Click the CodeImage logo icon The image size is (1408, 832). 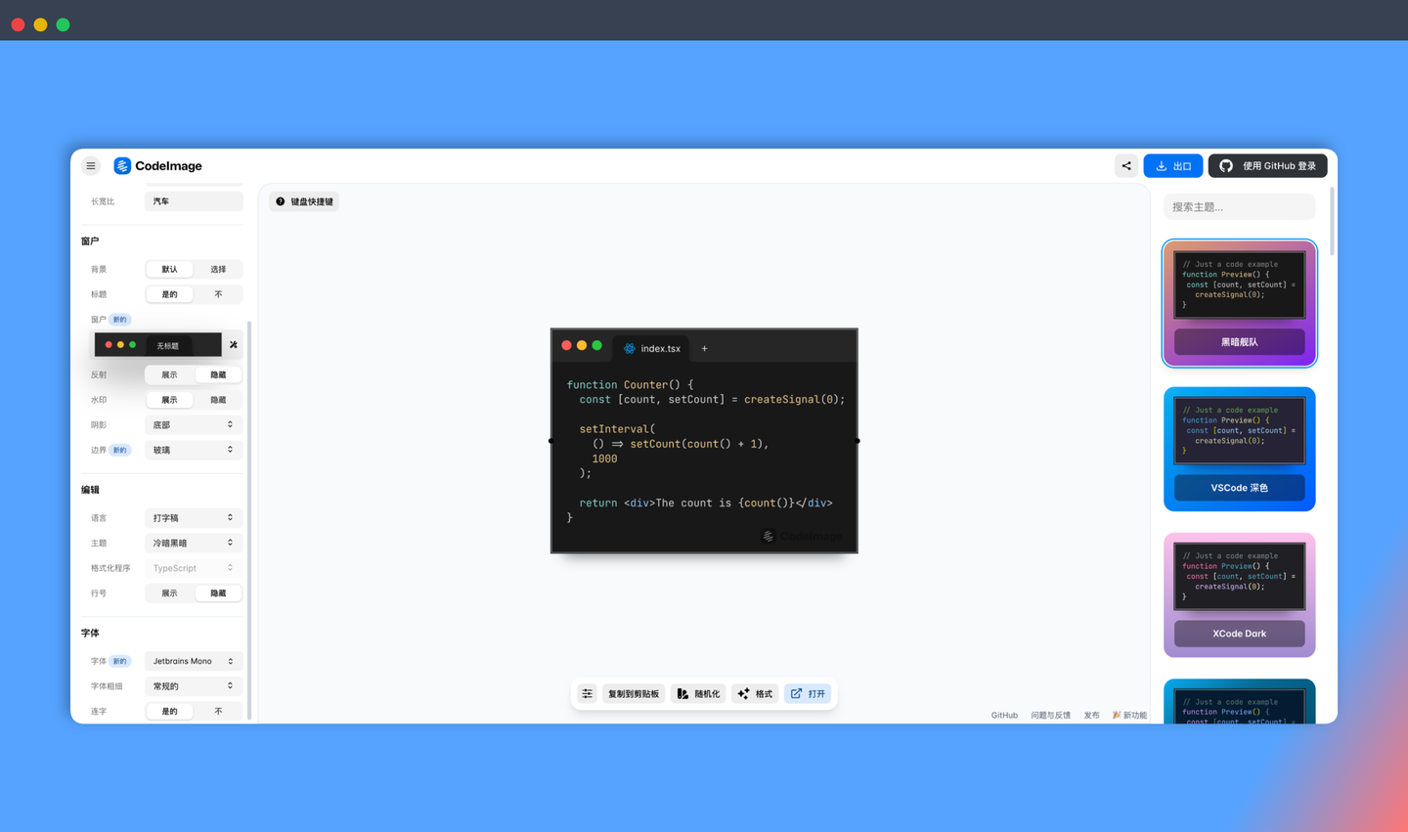(122, 166)
